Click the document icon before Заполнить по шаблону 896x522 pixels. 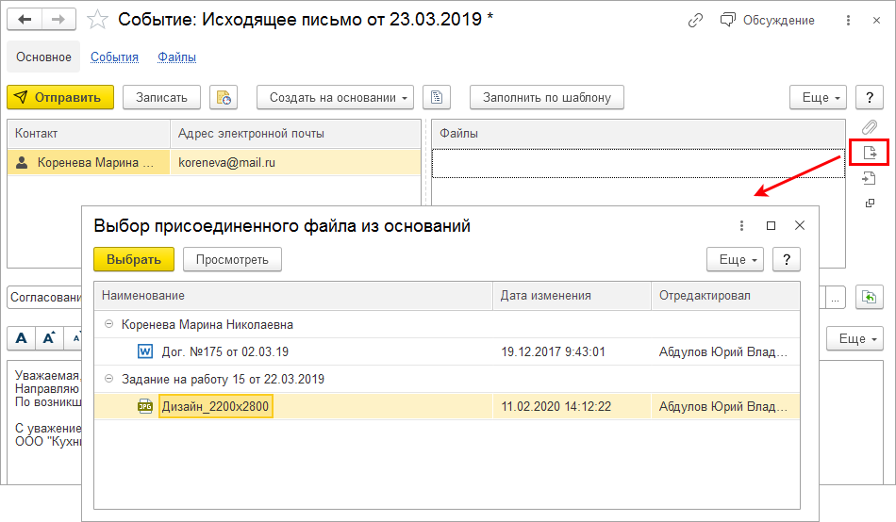coord(437,97)
